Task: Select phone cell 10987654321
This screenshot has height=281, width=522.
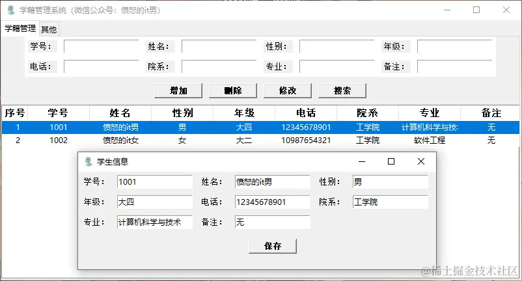Action: [x=306, y=140]
